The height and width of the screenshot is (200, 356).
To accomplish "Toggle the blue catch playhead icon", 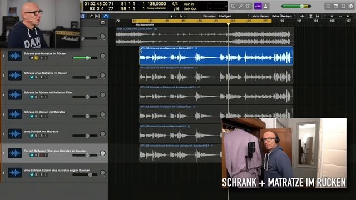I will tap(106, 16).
